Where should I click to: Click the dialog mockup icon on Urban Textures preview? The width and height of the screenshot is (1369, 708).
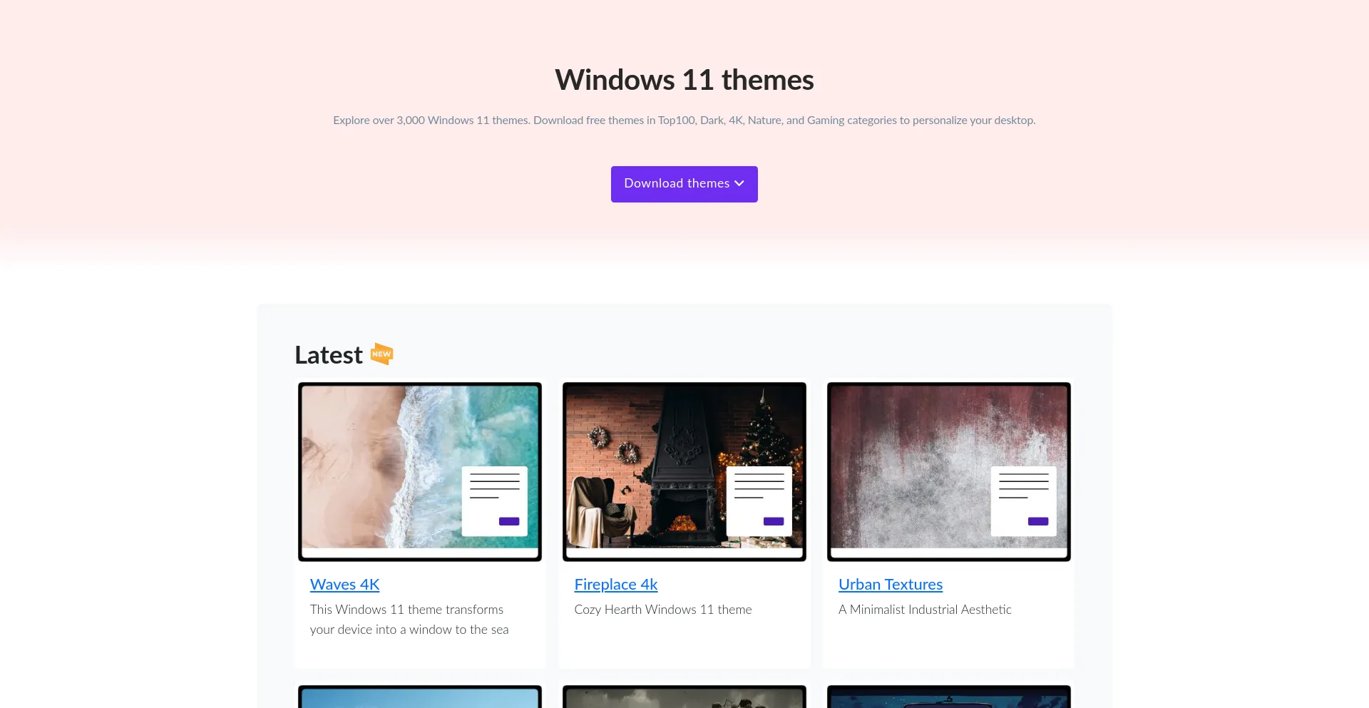[x=1024, y=501]
